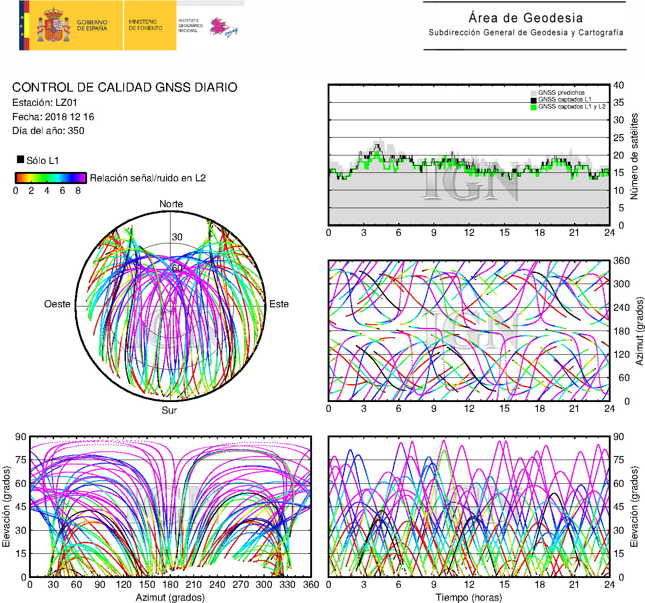Click the center of the circular skyplot
The width and height of the screenshot is (645, 603).
pos(171,306)
